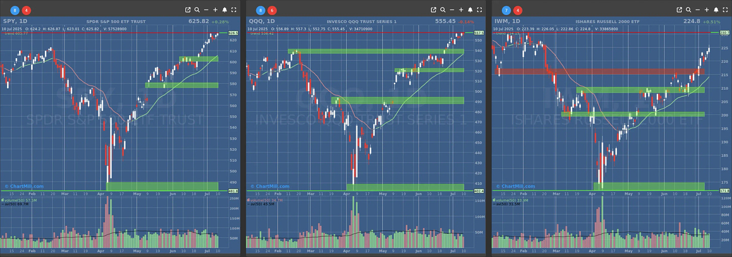Click the search magnifier on QQQ chart
This screenshot has width=732, height=257.
coord(443,10)
